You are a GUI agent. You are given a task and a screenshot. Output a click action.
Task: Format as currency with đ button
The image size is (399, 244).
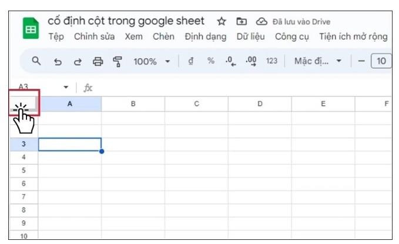(190, 61)
